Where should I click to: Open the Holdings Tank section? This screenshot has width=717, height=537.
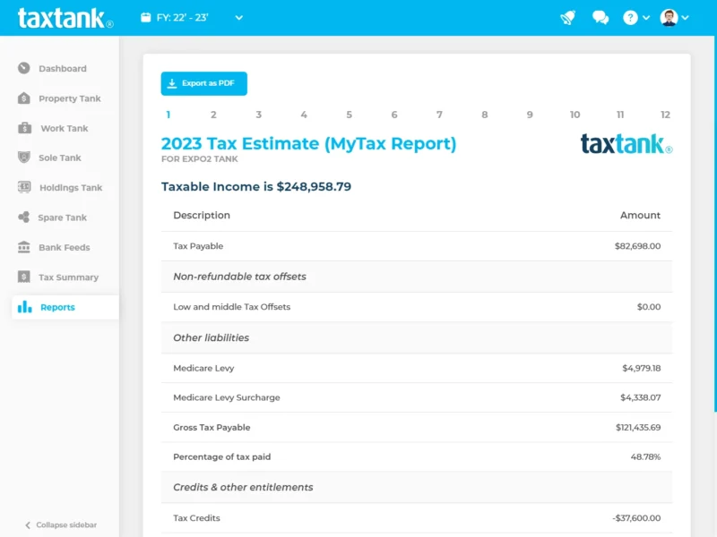coord(22,187)
